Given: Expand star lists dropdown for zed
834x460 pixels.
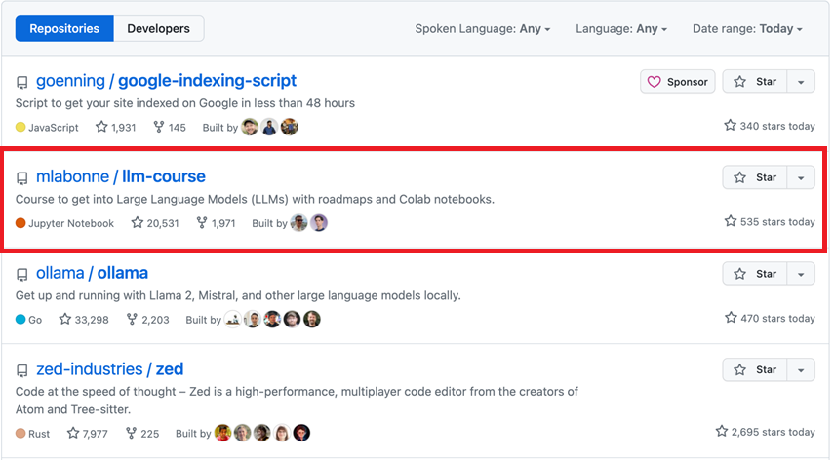Looking at the screenshot, I should 801,369.
